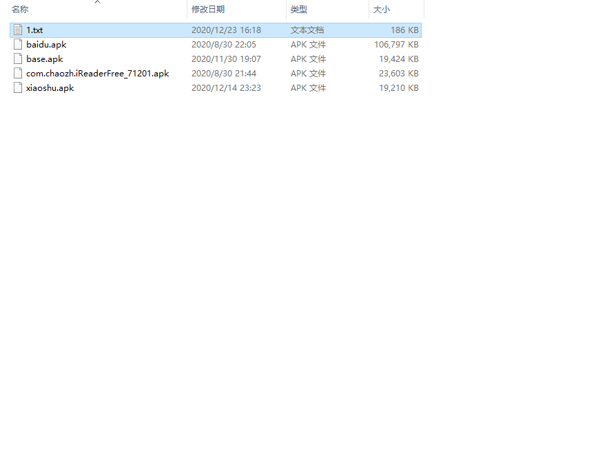Click the xiaoshu.apk file icon
607x475 pixels.
click(18, 88)
